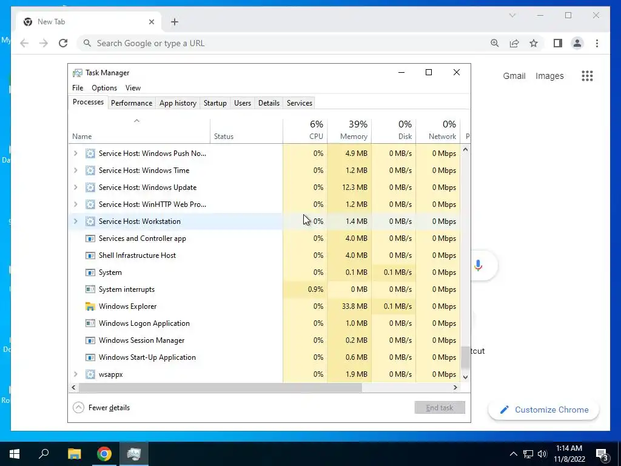Open the View menu in Task Manager
Screen dimensions: 621x466
pyautogui.click(x=133, y=88)
